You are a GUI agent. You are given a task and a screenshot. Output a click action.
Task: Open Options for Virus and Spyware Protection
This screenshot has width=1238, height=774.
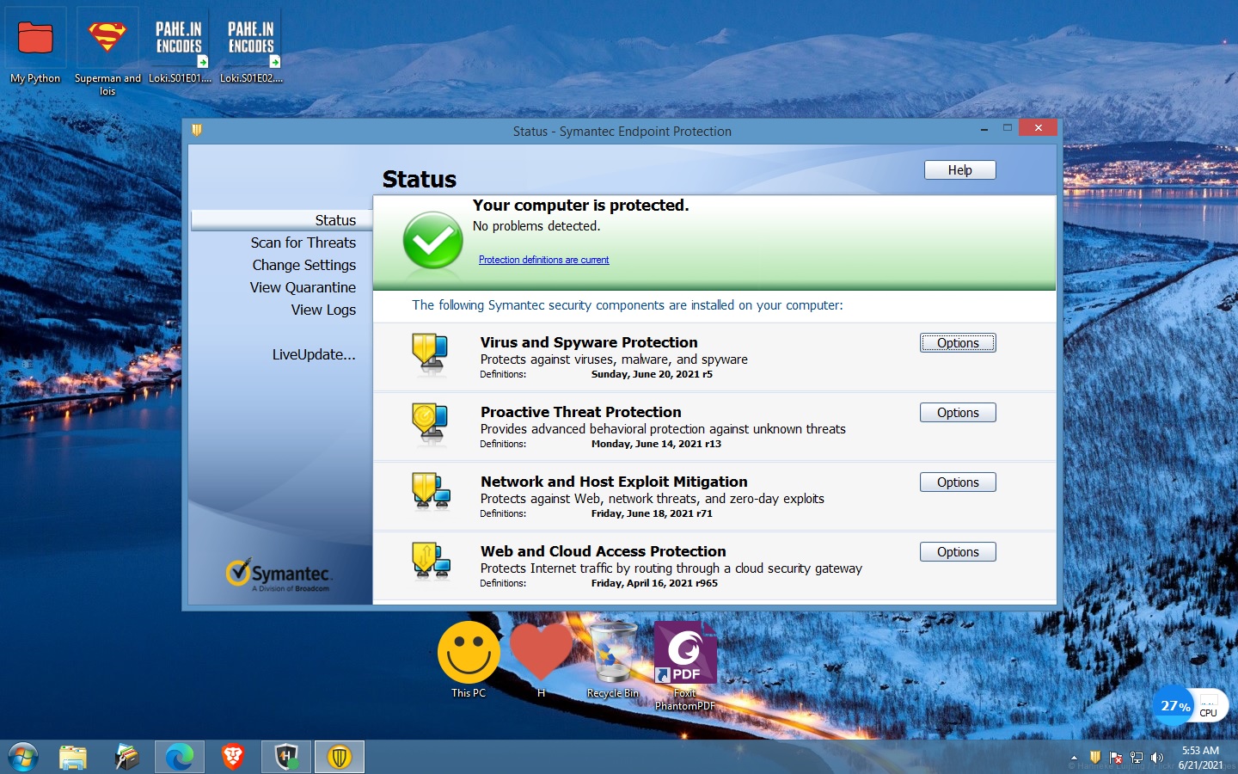point(958,343)
